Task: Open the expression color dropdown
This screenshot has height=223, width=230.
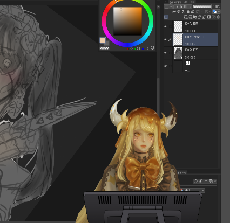Action: (193, 190)
